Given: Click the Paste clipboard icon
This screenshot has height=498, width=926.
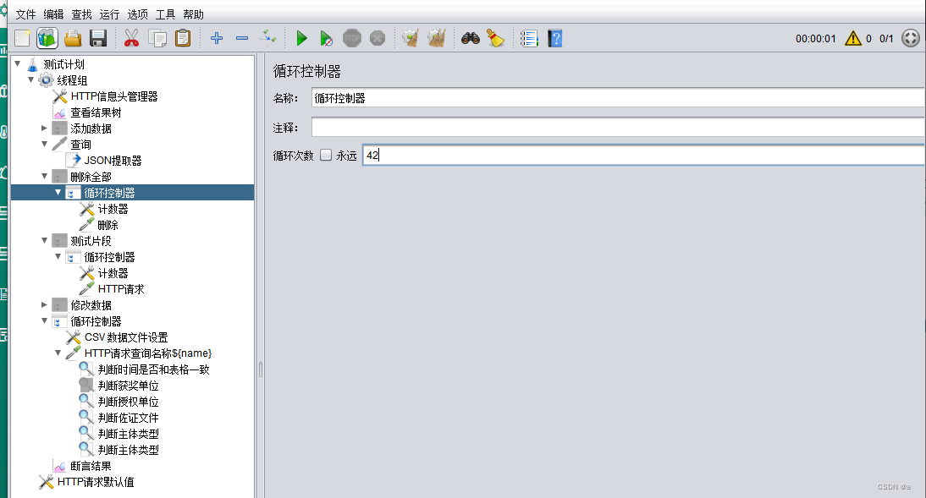Looking at the screenshot, I should pos(183,38).
